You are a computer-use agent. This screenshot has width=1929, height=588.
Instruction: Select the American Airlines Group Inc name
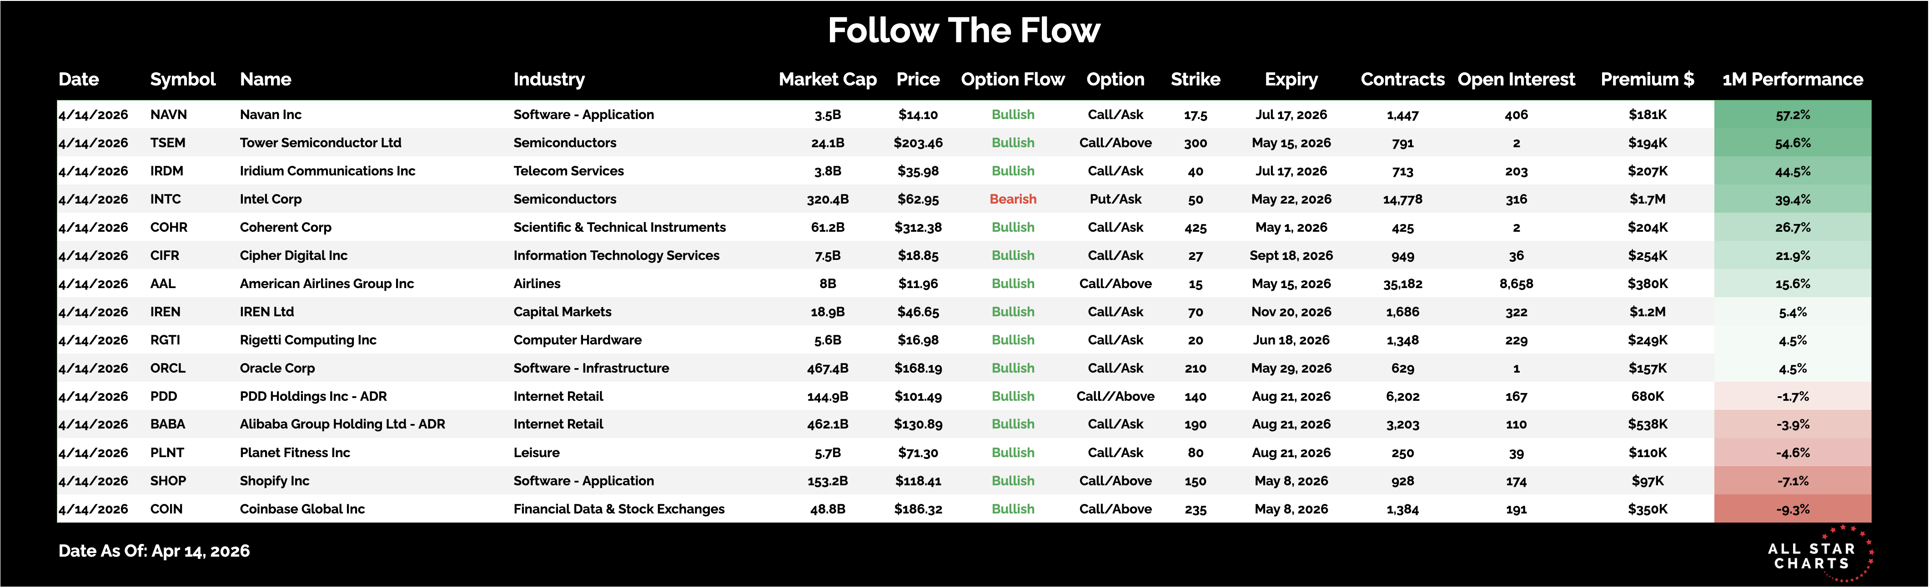[x=327, y=284]
